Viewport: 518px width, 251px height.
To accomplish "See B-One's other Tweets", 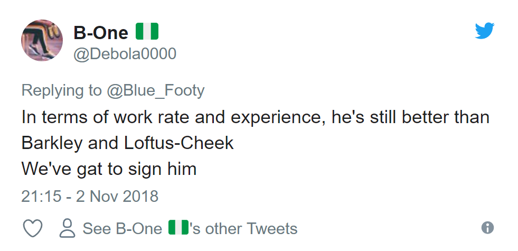I will (190, 228).
